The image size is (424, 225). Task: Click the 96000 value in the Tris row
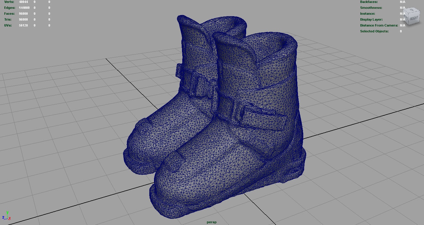click(24, 19)
